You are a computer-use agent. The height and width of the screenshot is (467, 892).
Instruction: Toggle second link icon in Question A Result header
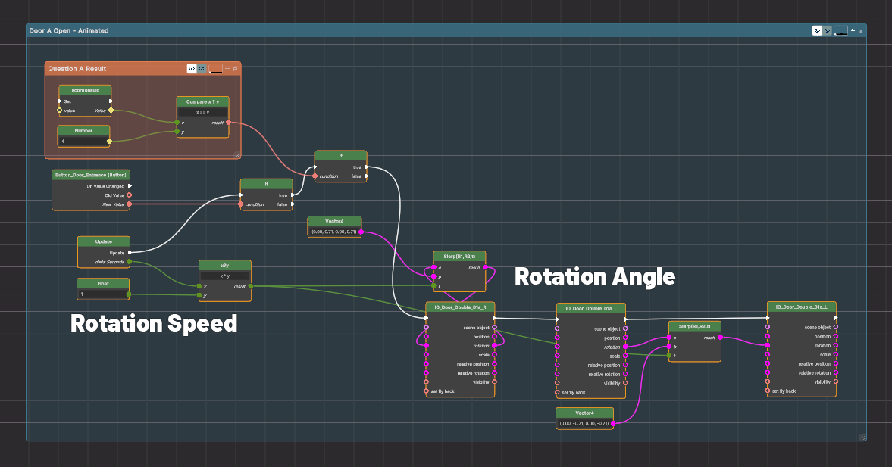[202, 69]
